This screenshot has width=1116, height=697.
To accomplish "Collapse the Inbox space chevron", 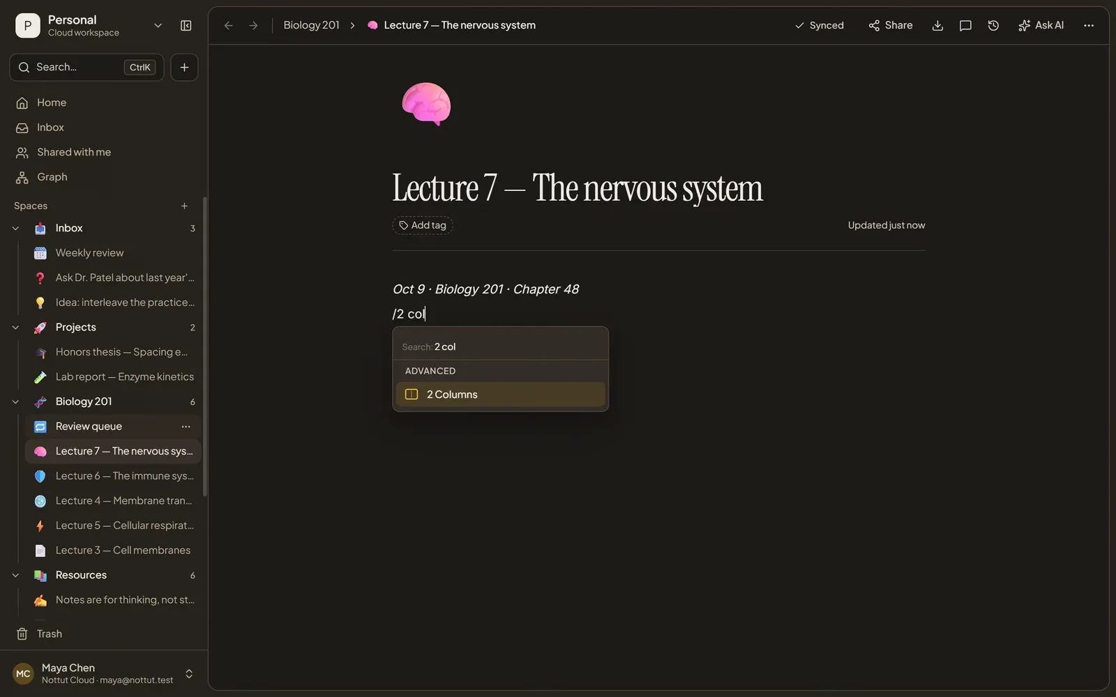I will (x=16, y=229).
